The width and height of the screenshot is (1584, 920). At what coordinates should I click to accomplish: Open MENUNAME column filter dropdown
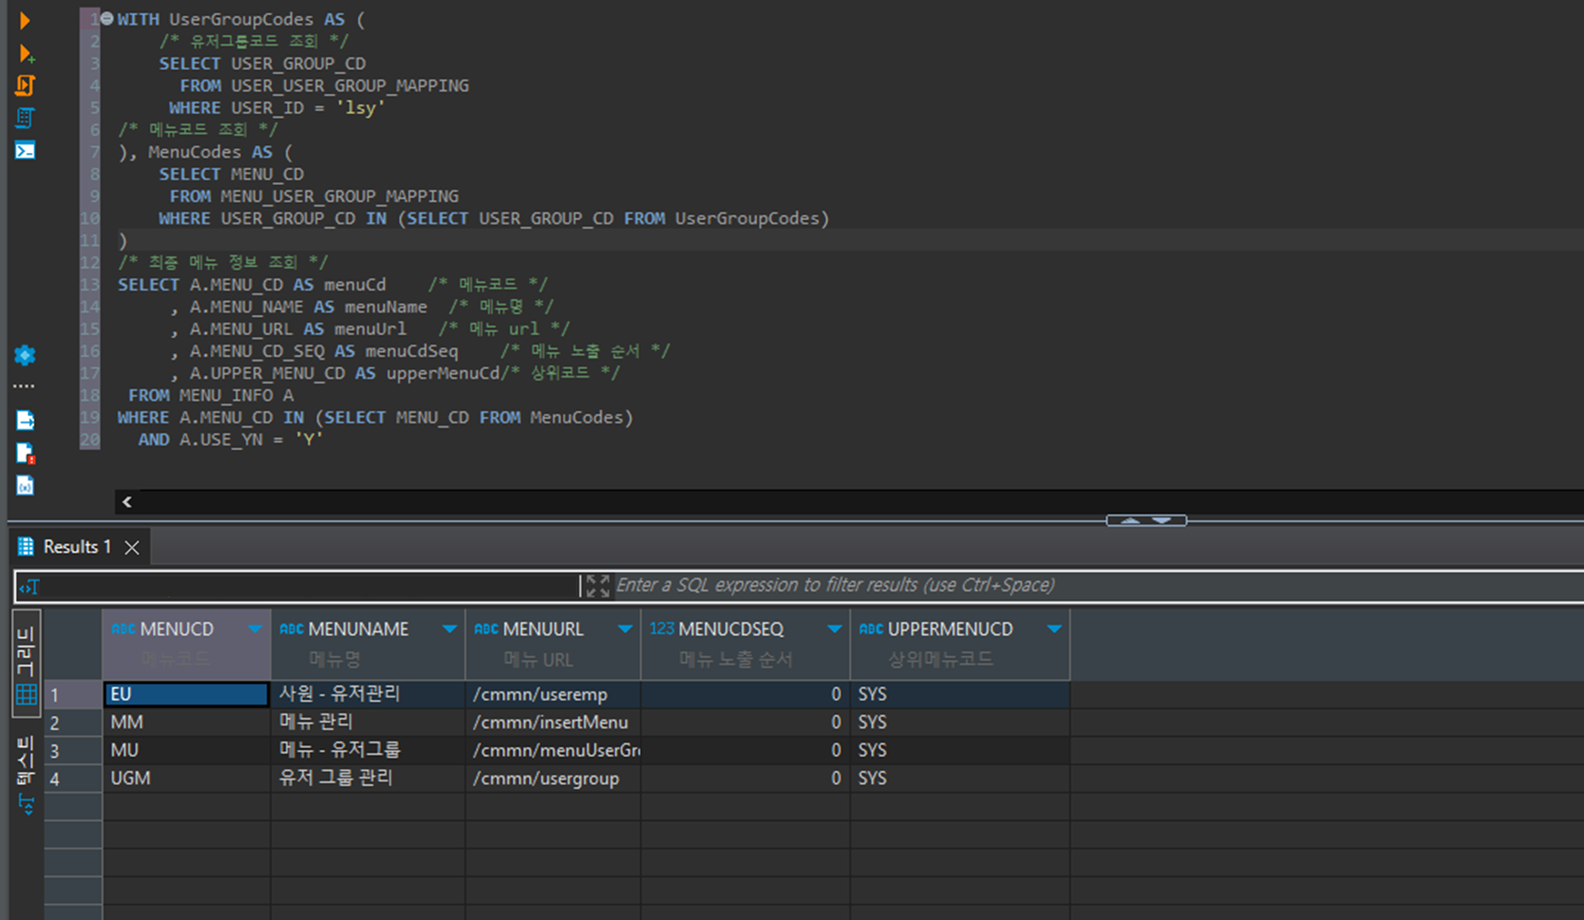click(449, 629)
